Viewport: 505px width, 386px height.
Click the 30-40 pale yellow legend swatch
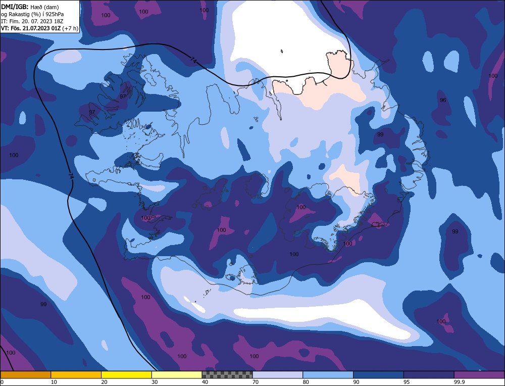click(x=177, y=374)
